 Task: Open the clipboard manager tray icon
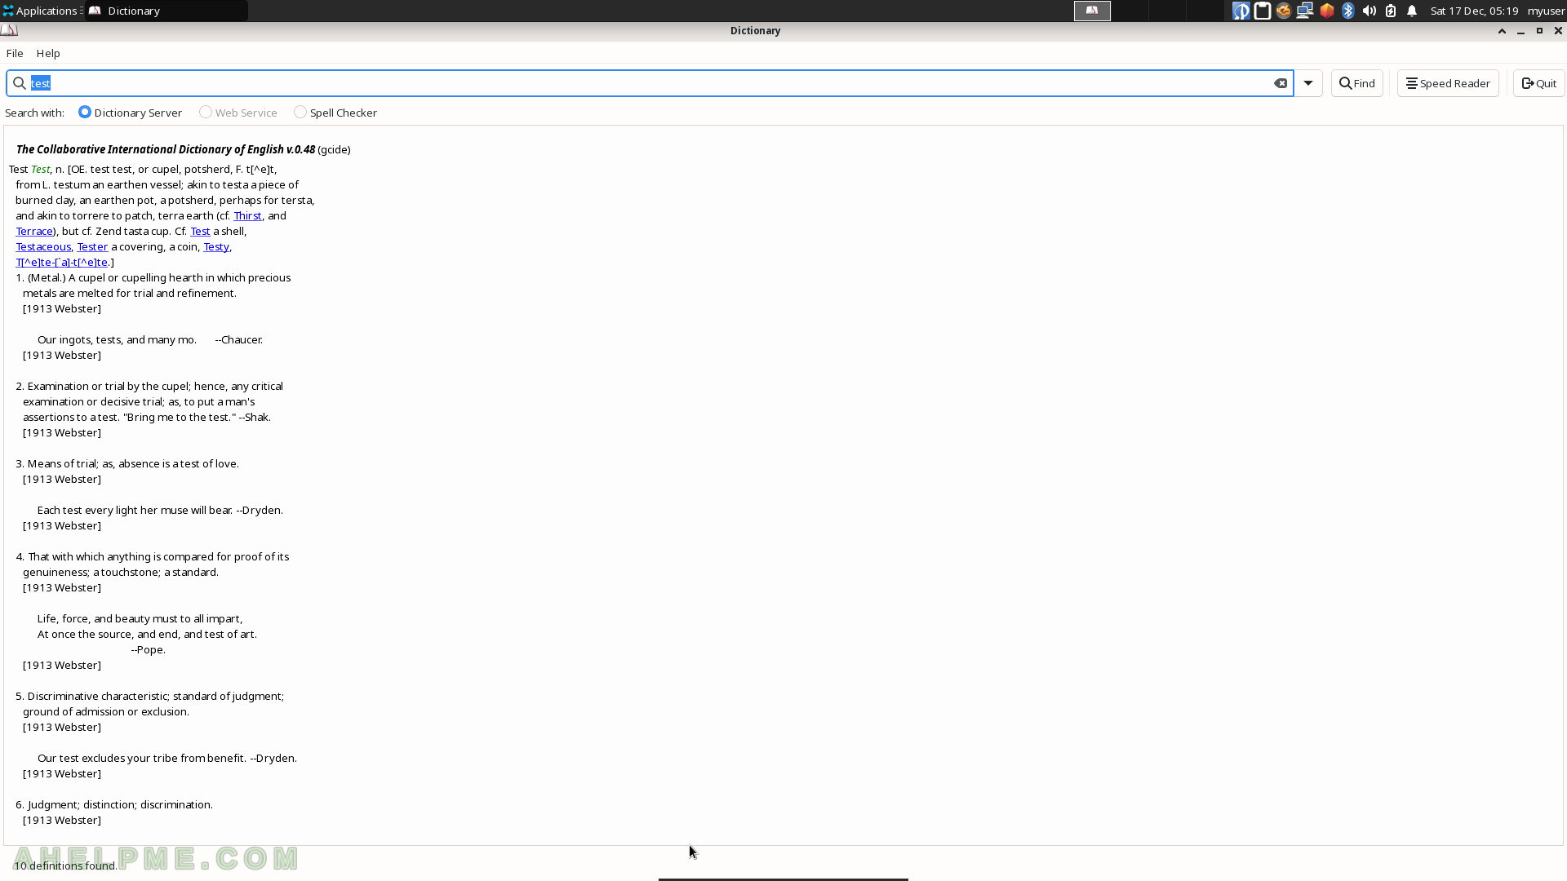1262,11
